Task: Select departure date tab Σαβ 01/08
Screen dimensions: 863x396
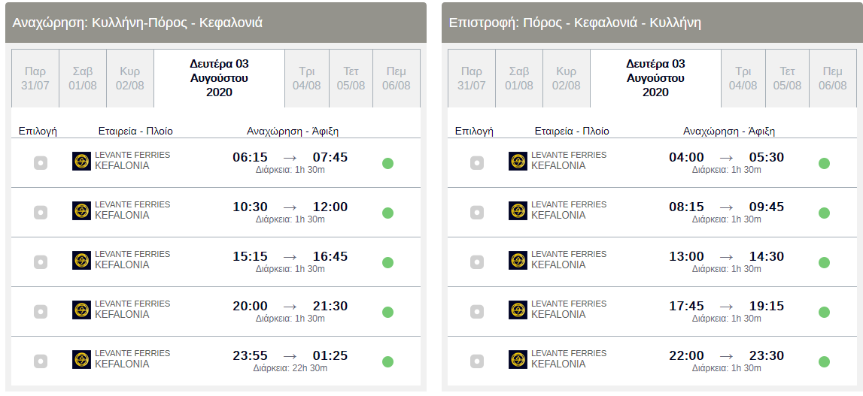Action: 83,78
